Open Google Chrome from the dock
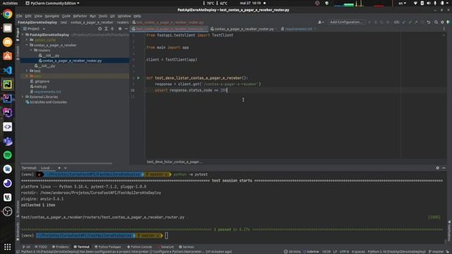Screen dimensions: 452x254 coord(8,14)
